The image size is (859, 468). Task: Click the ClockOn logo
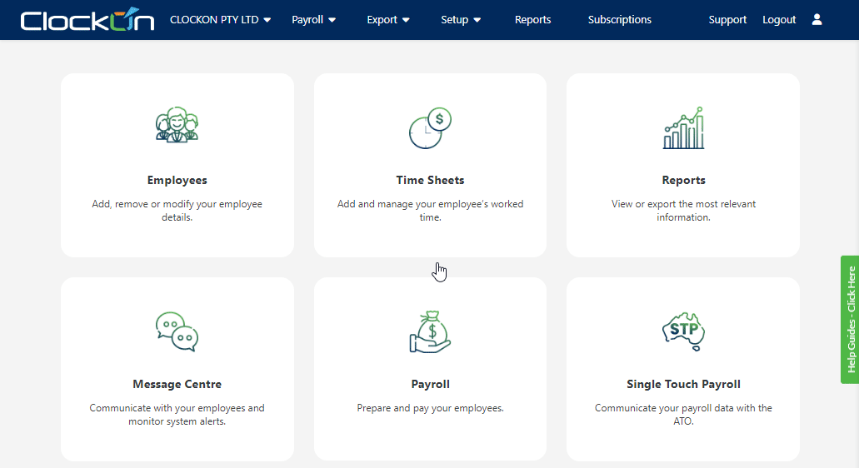[87, 20]
